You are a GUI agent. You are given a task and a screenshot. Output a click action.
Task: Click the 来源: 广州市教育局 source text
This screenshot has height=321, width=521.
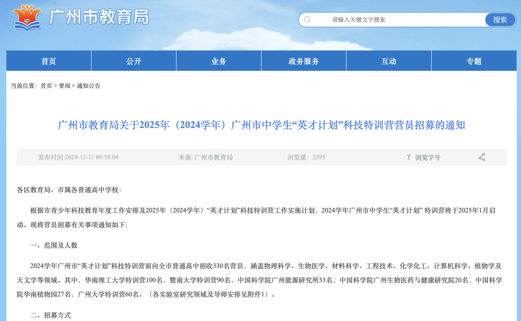click(206, 157)
